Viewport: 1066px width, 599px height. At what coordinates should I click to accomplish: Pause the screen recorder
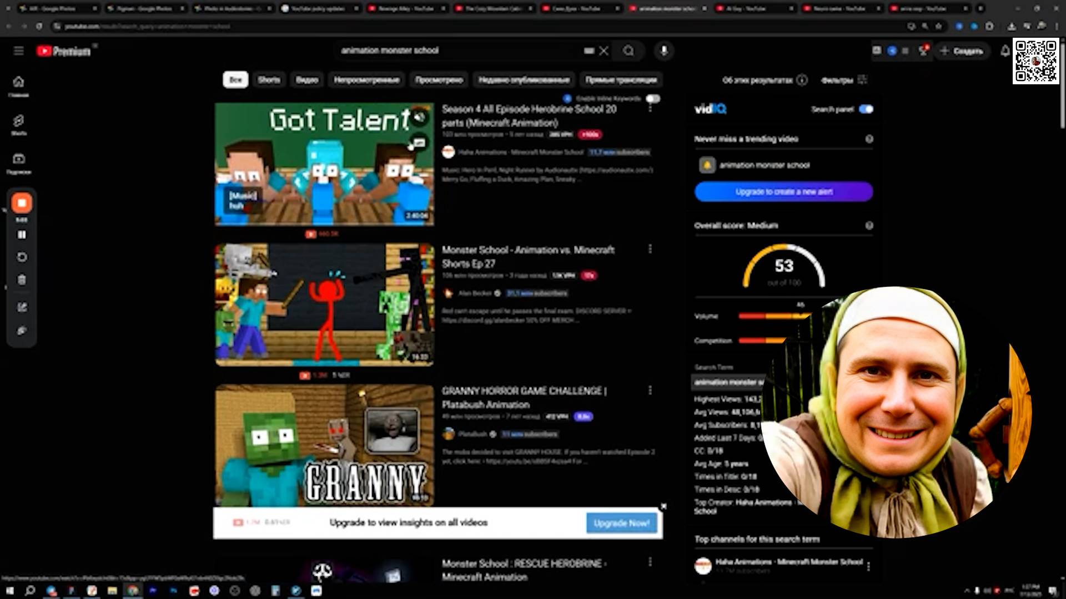[22, 235]
